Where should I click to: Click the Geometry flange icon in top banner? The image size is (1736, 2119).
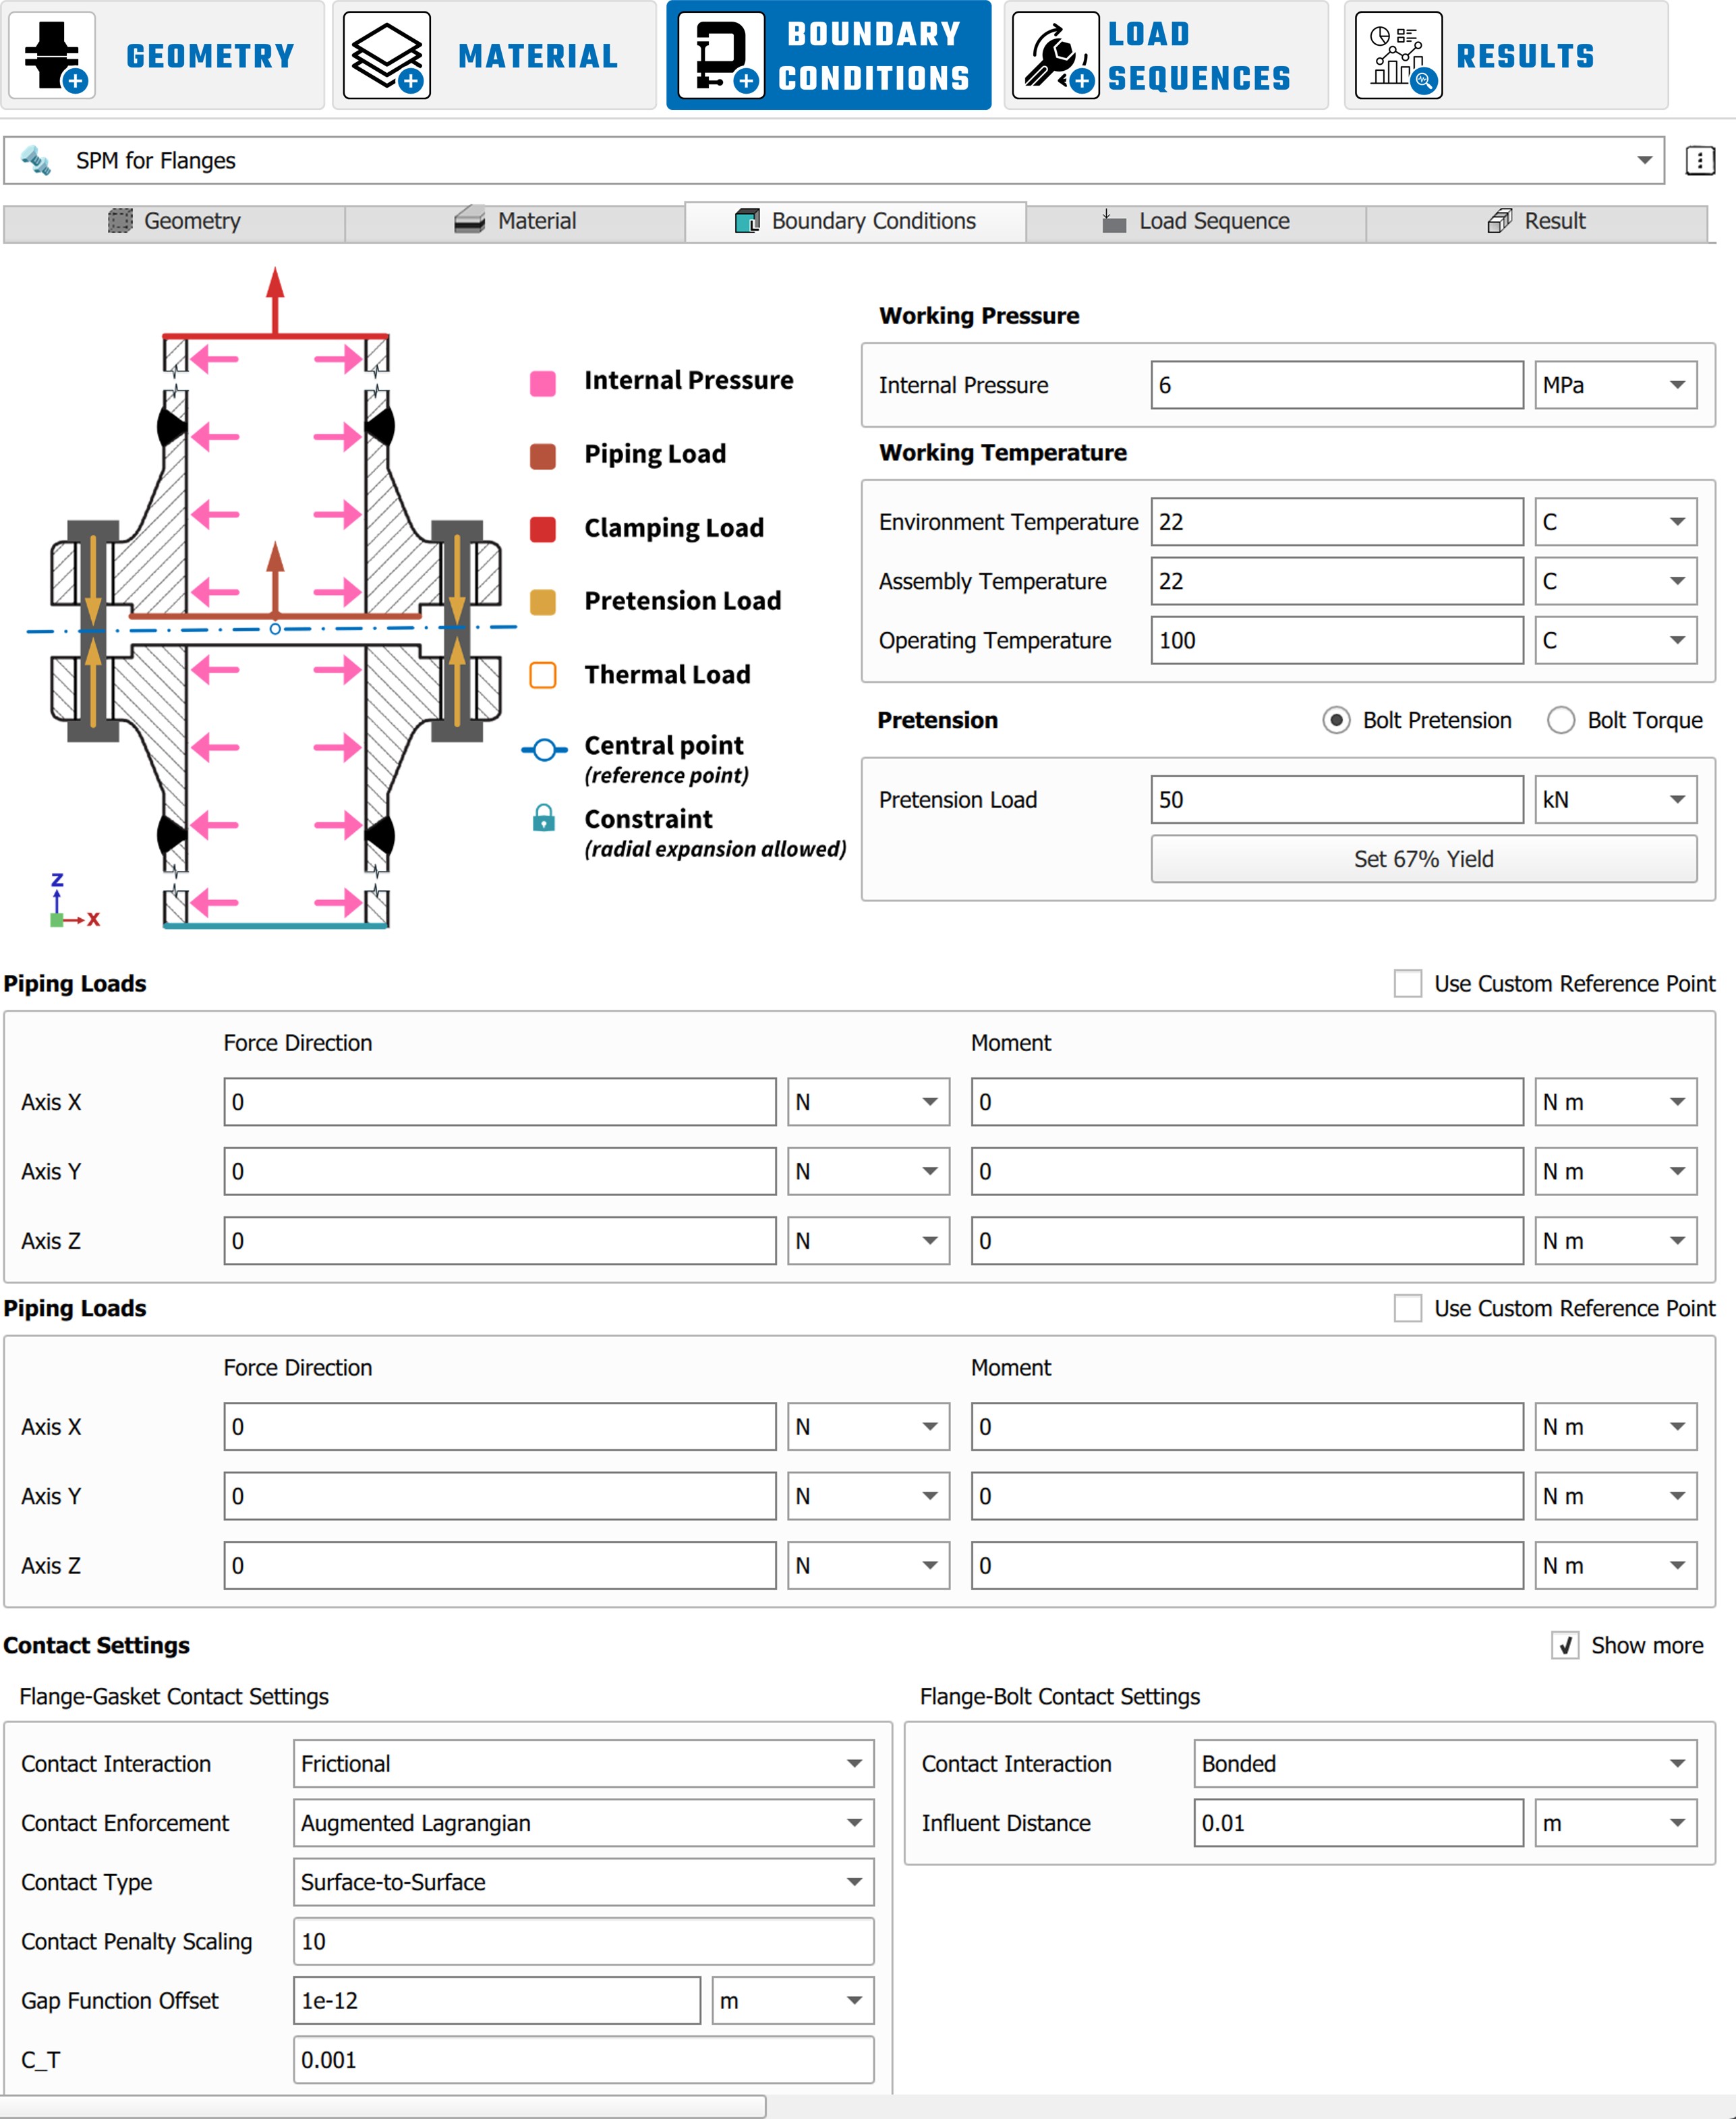tap(53, 55)
